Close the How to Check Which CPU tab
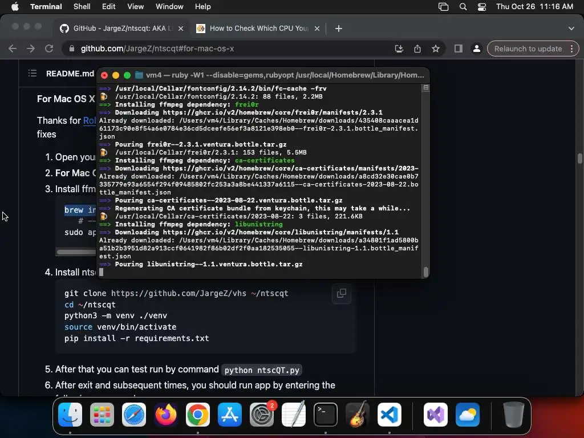This screenshot has width=584, height=438. click(x=317, y=29)
